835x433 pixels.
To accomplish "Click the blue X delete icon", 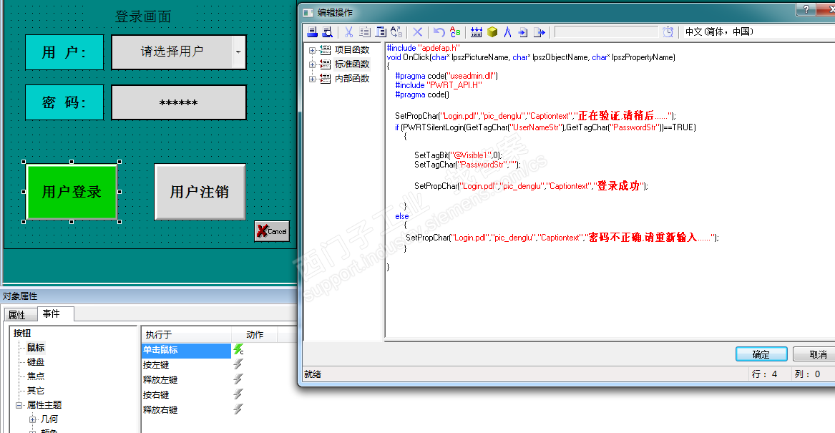I will click(x=418, y=32).
